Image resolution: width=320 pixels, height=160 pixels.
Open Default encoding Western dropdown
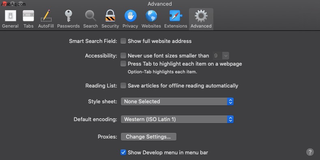coord(177,119)
